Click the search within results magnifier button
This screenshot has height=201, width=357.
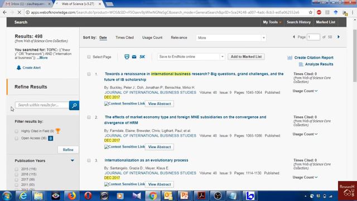click(74, 106)
